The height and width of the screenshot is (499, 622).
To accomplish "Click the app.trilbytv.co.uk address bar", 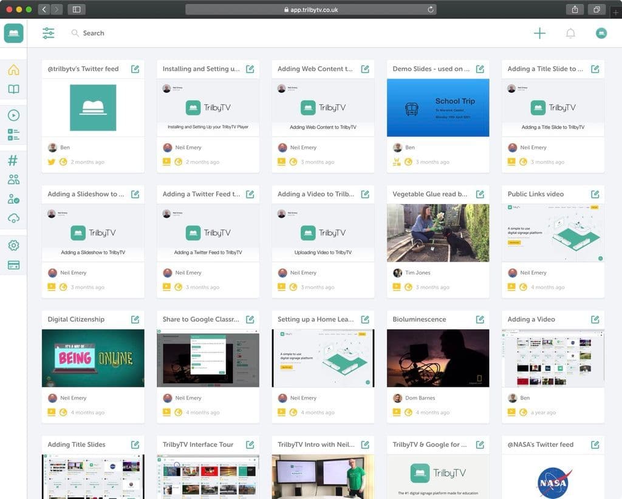I will coord(311,10).
